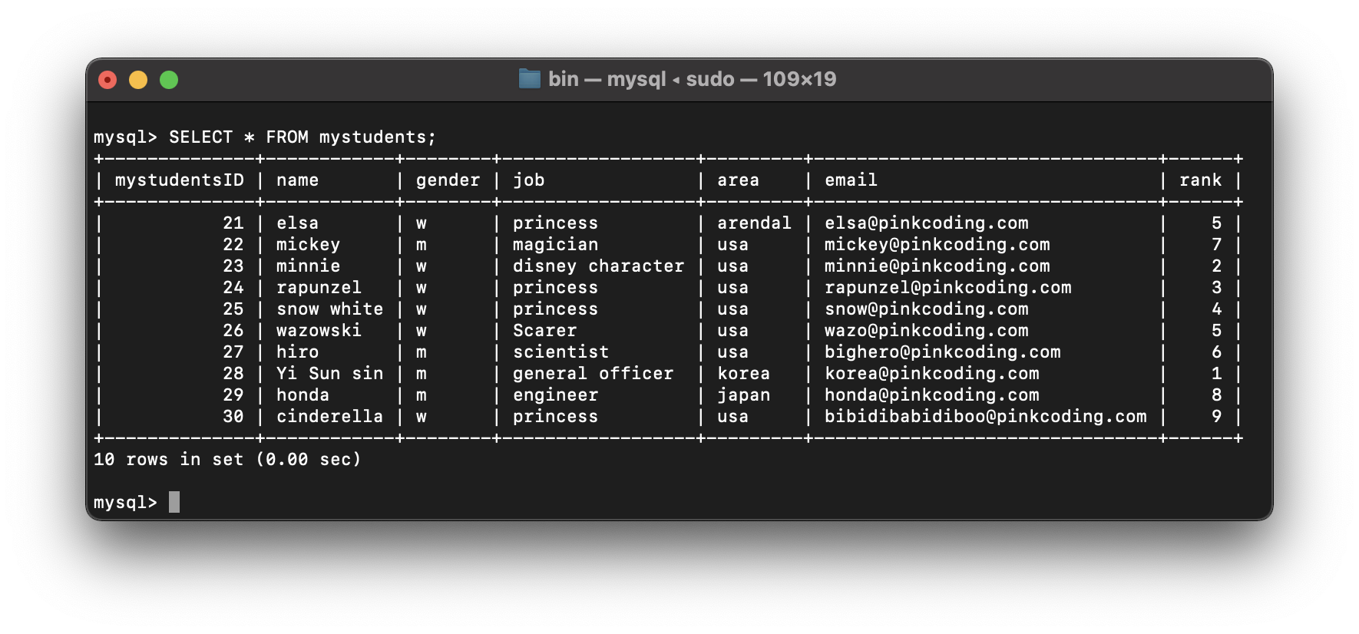Click the area cell 'korea'

point(743,374)
